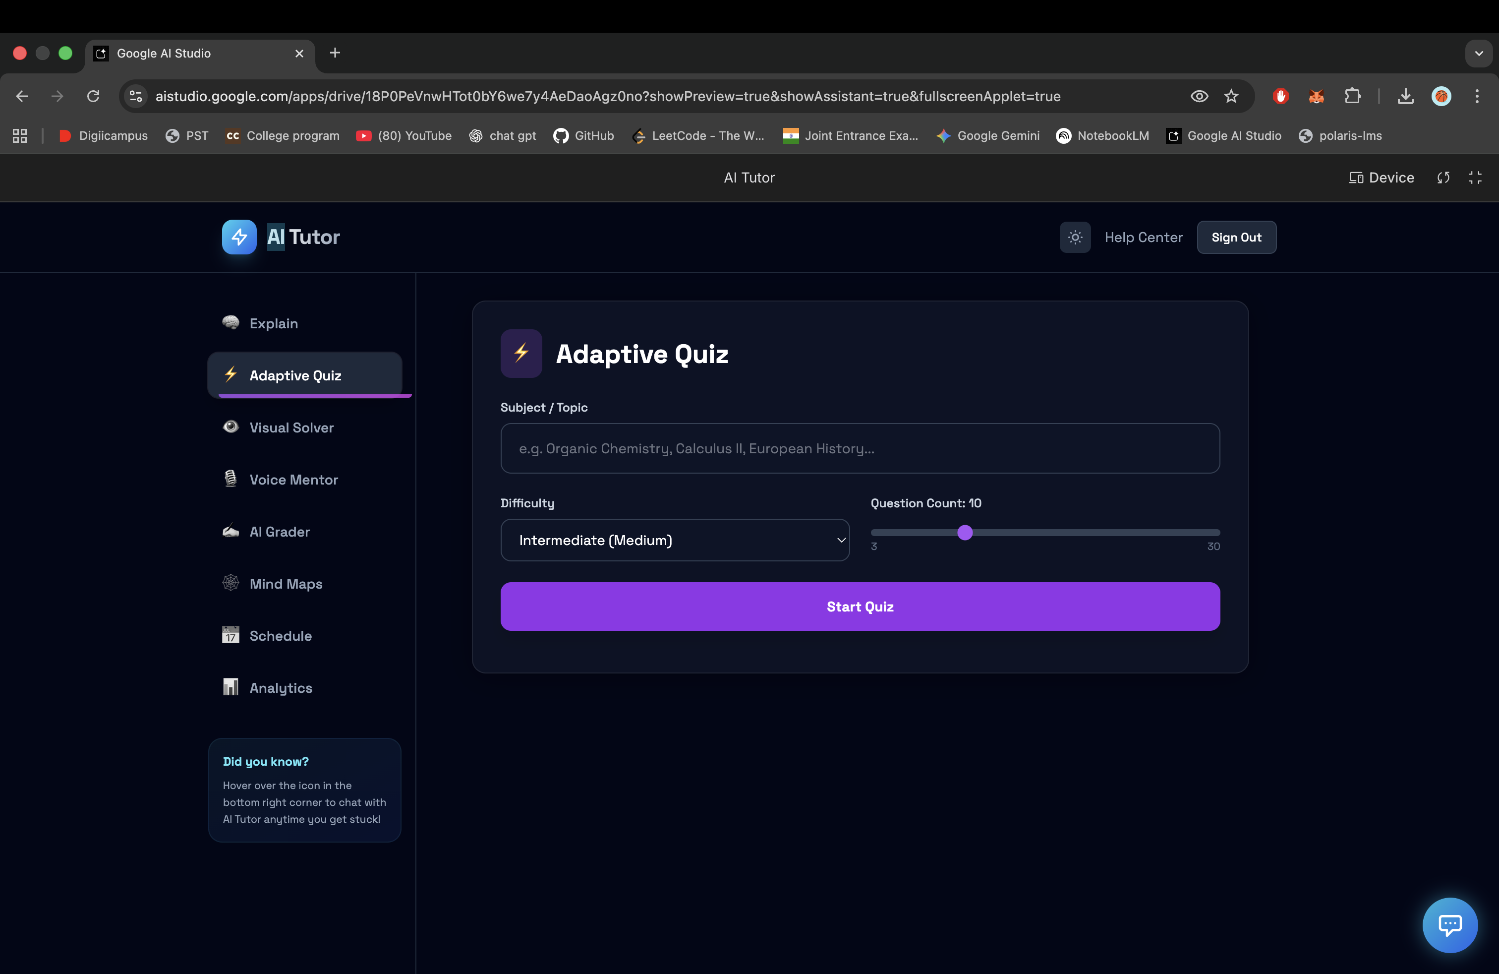Open the floating chat assistant bubble
Image resolution: width=1499 pixels, height=974 pixels.
tap(1449, 924)
